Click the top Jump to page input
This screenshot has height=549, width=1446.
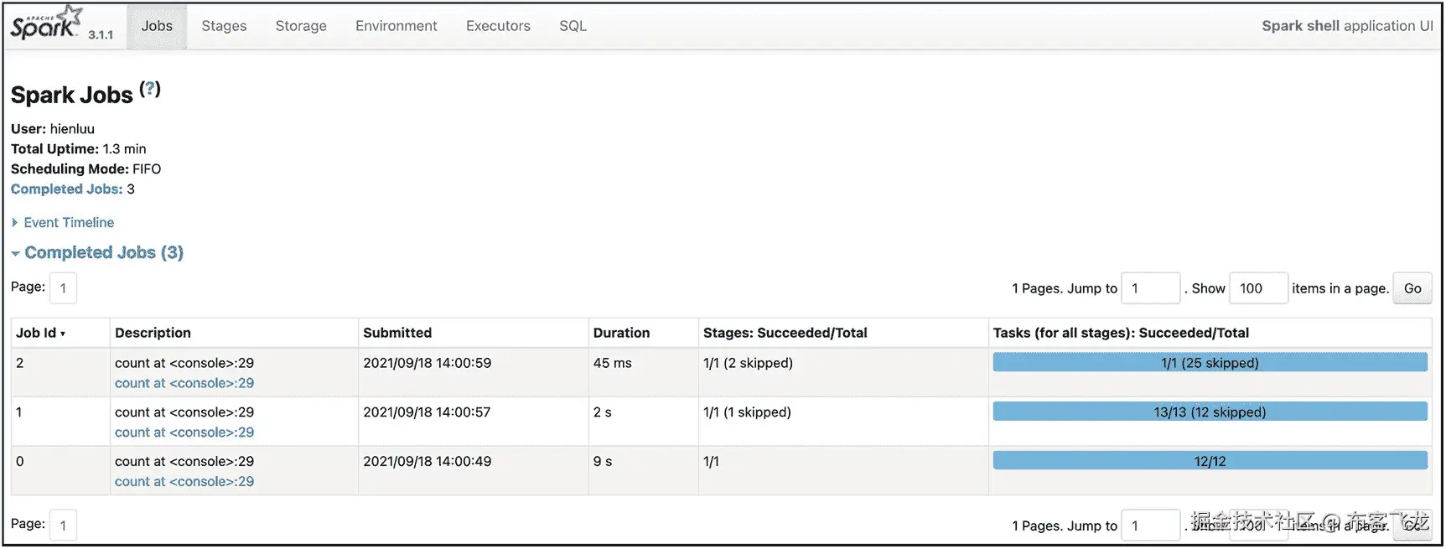[1150, 288]
